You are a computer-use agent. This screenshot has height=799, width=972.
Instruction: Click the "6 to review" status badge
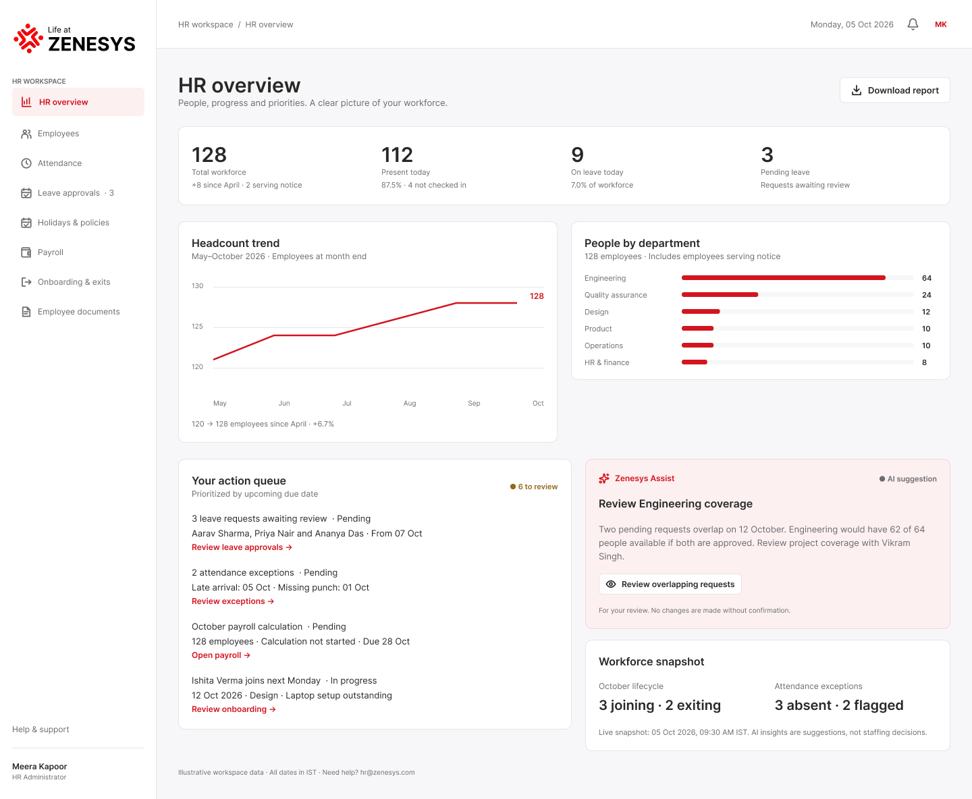[x=534, y=487]
